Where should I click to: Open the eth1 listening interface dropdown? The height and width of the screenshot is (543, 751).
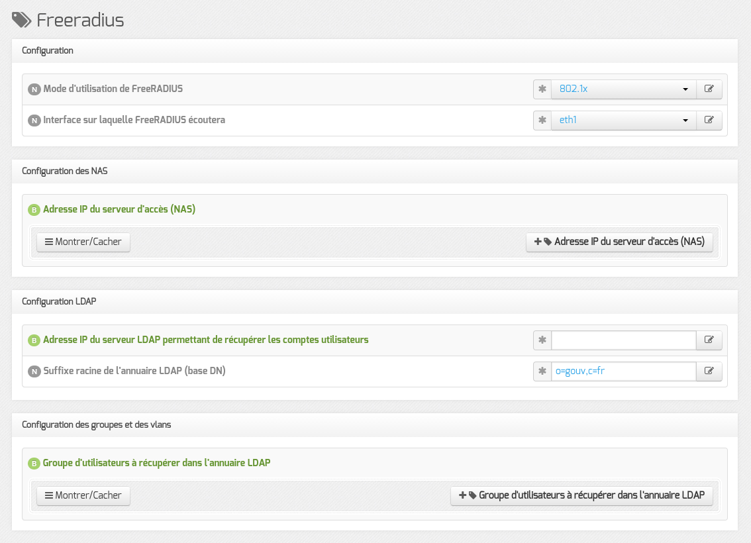coord(624,120)
